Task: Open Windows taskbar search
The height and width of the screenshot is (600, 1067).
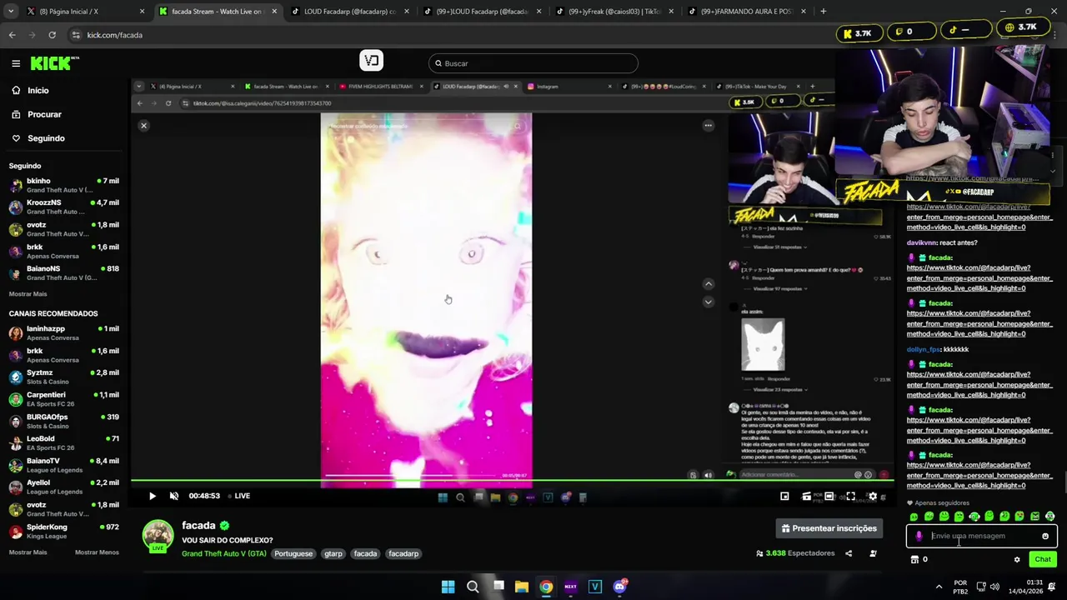Action: tap(473, 587)
